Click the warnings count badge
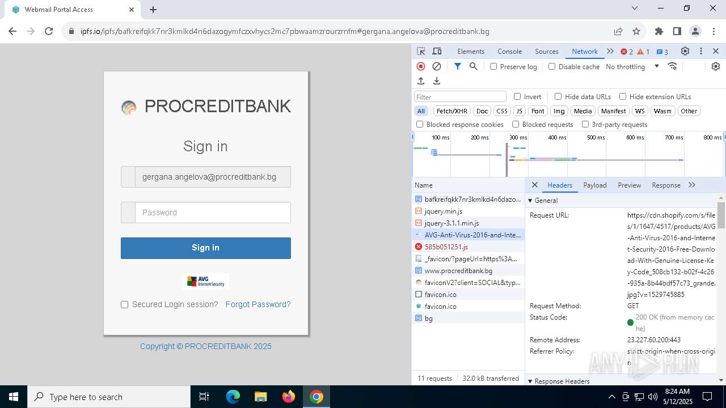Screen dimensions: 726x408 (x=643, y=52)
